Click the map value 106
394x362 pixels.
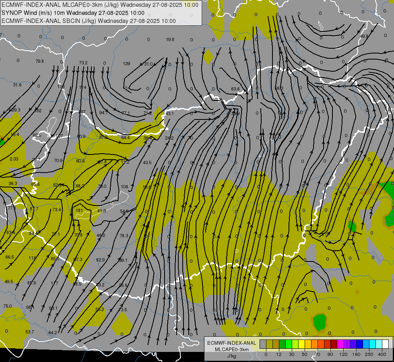pyautogui.click(x=124, y=187)
